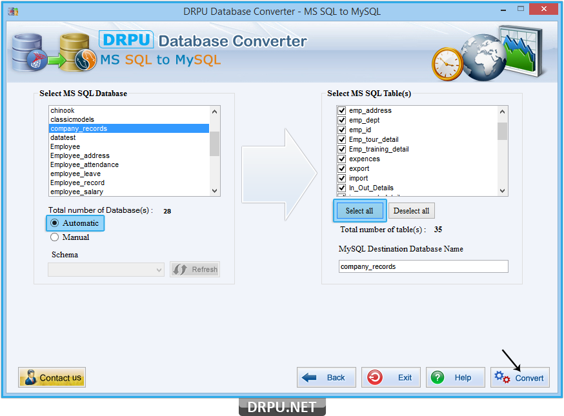Click Select all button
Viewport: 564px width, 416px height.
click(x=359, y=211)
